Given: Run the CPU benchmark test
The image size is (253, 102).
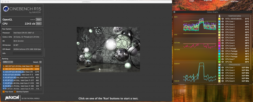Looking at the screenshot, I should click(38, 24).
